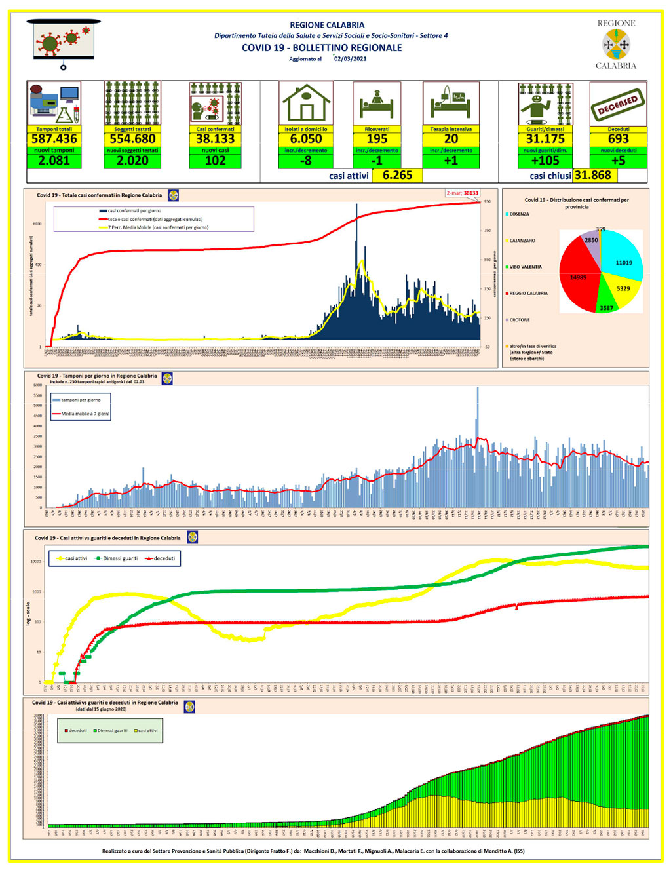
Task: Click the Ricoverati hospital bed icon
Action: [377, 104]
